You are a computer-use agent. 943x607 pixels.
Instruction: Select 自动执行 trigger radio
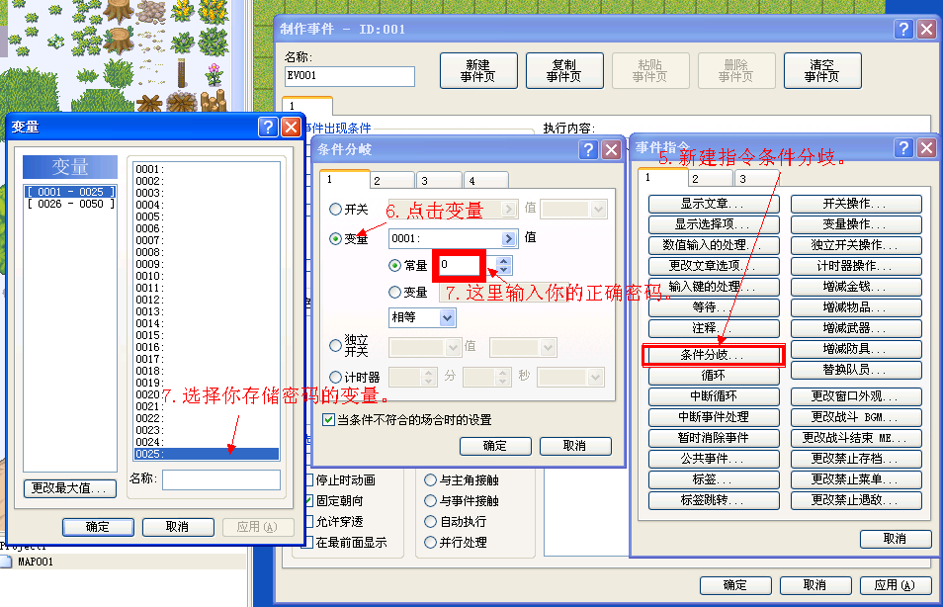pos(430,522)
